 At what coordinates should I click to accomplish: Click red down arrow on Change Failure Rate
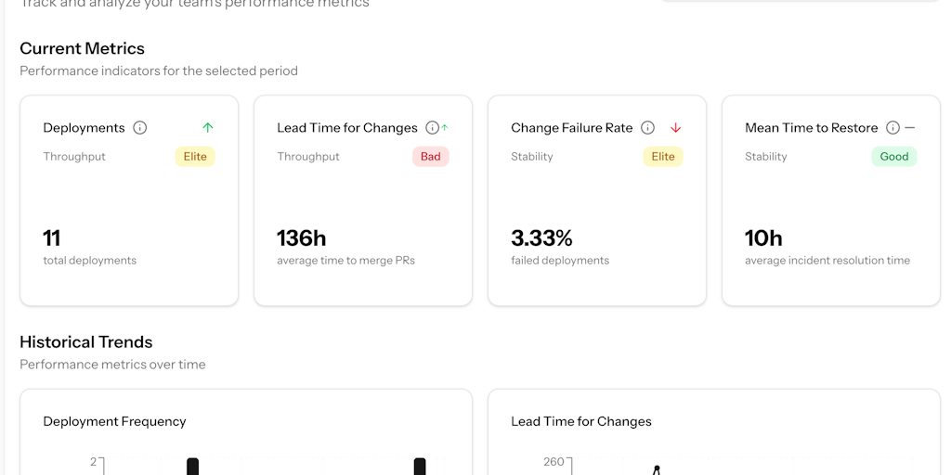(x=676, y=128)
